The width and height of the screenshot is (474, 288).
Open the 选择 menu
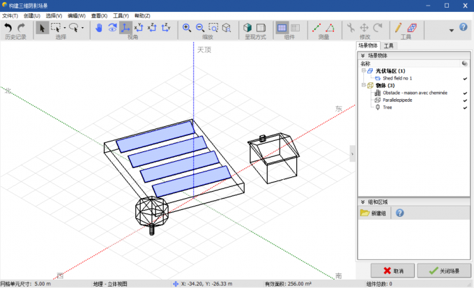54,16
